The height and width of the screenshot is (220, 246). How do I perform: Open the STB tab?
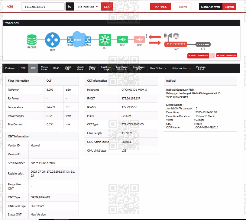pyautogui.click(x=23, y=68)
